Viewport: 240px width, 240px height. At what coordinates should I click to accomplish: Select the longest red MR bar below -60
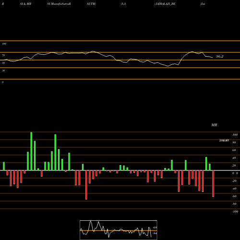pos(86,185)
